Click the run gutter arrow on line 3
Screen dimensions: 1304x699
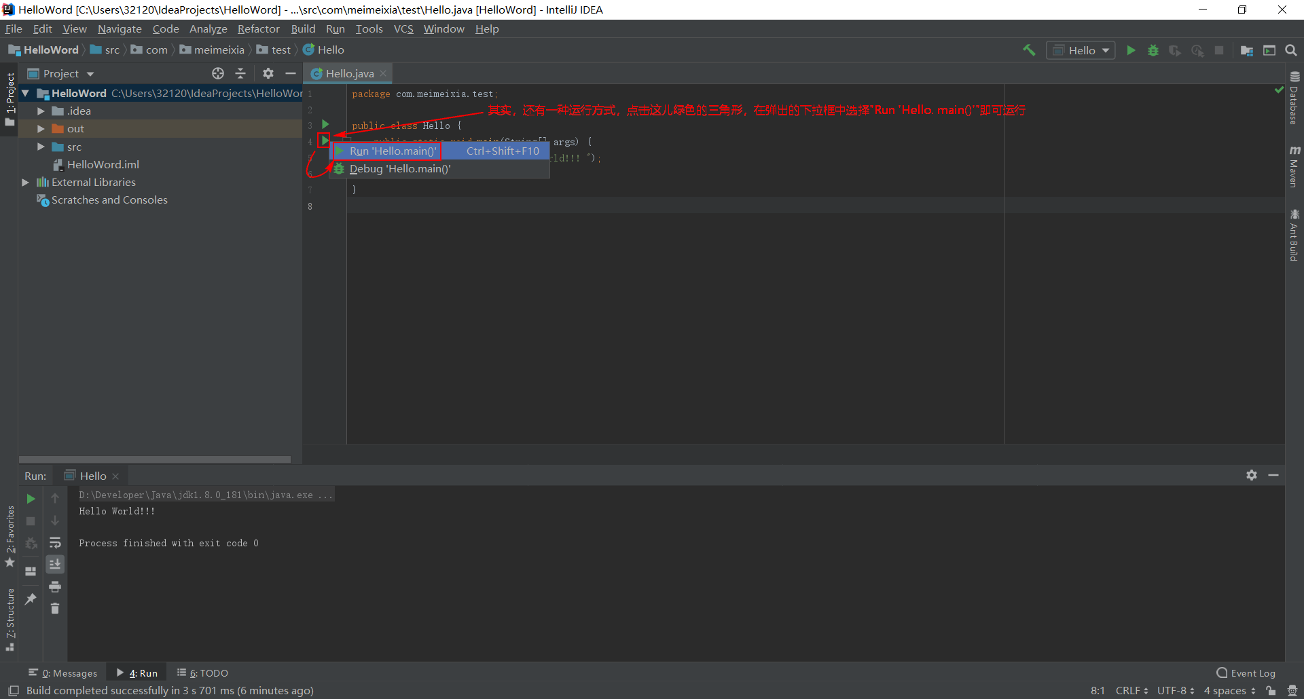pyautogui.click(x=325, y=124)
